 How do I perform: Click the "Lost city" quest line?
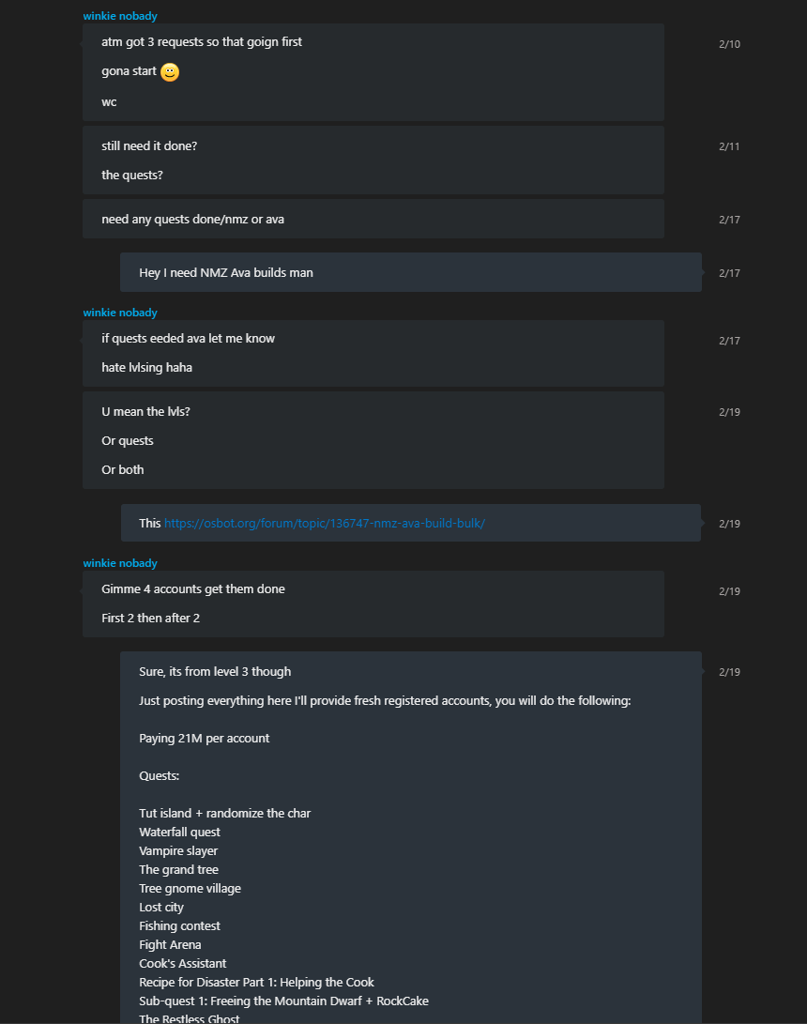(161, 908)
